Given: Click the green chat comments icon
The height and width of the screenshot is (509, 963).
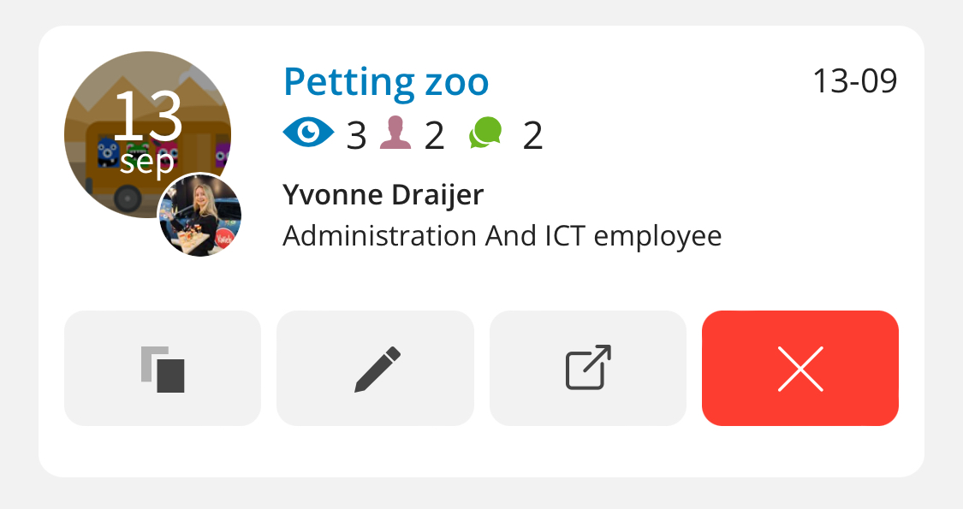Looking at the screenshot, I should pos(486,133).
